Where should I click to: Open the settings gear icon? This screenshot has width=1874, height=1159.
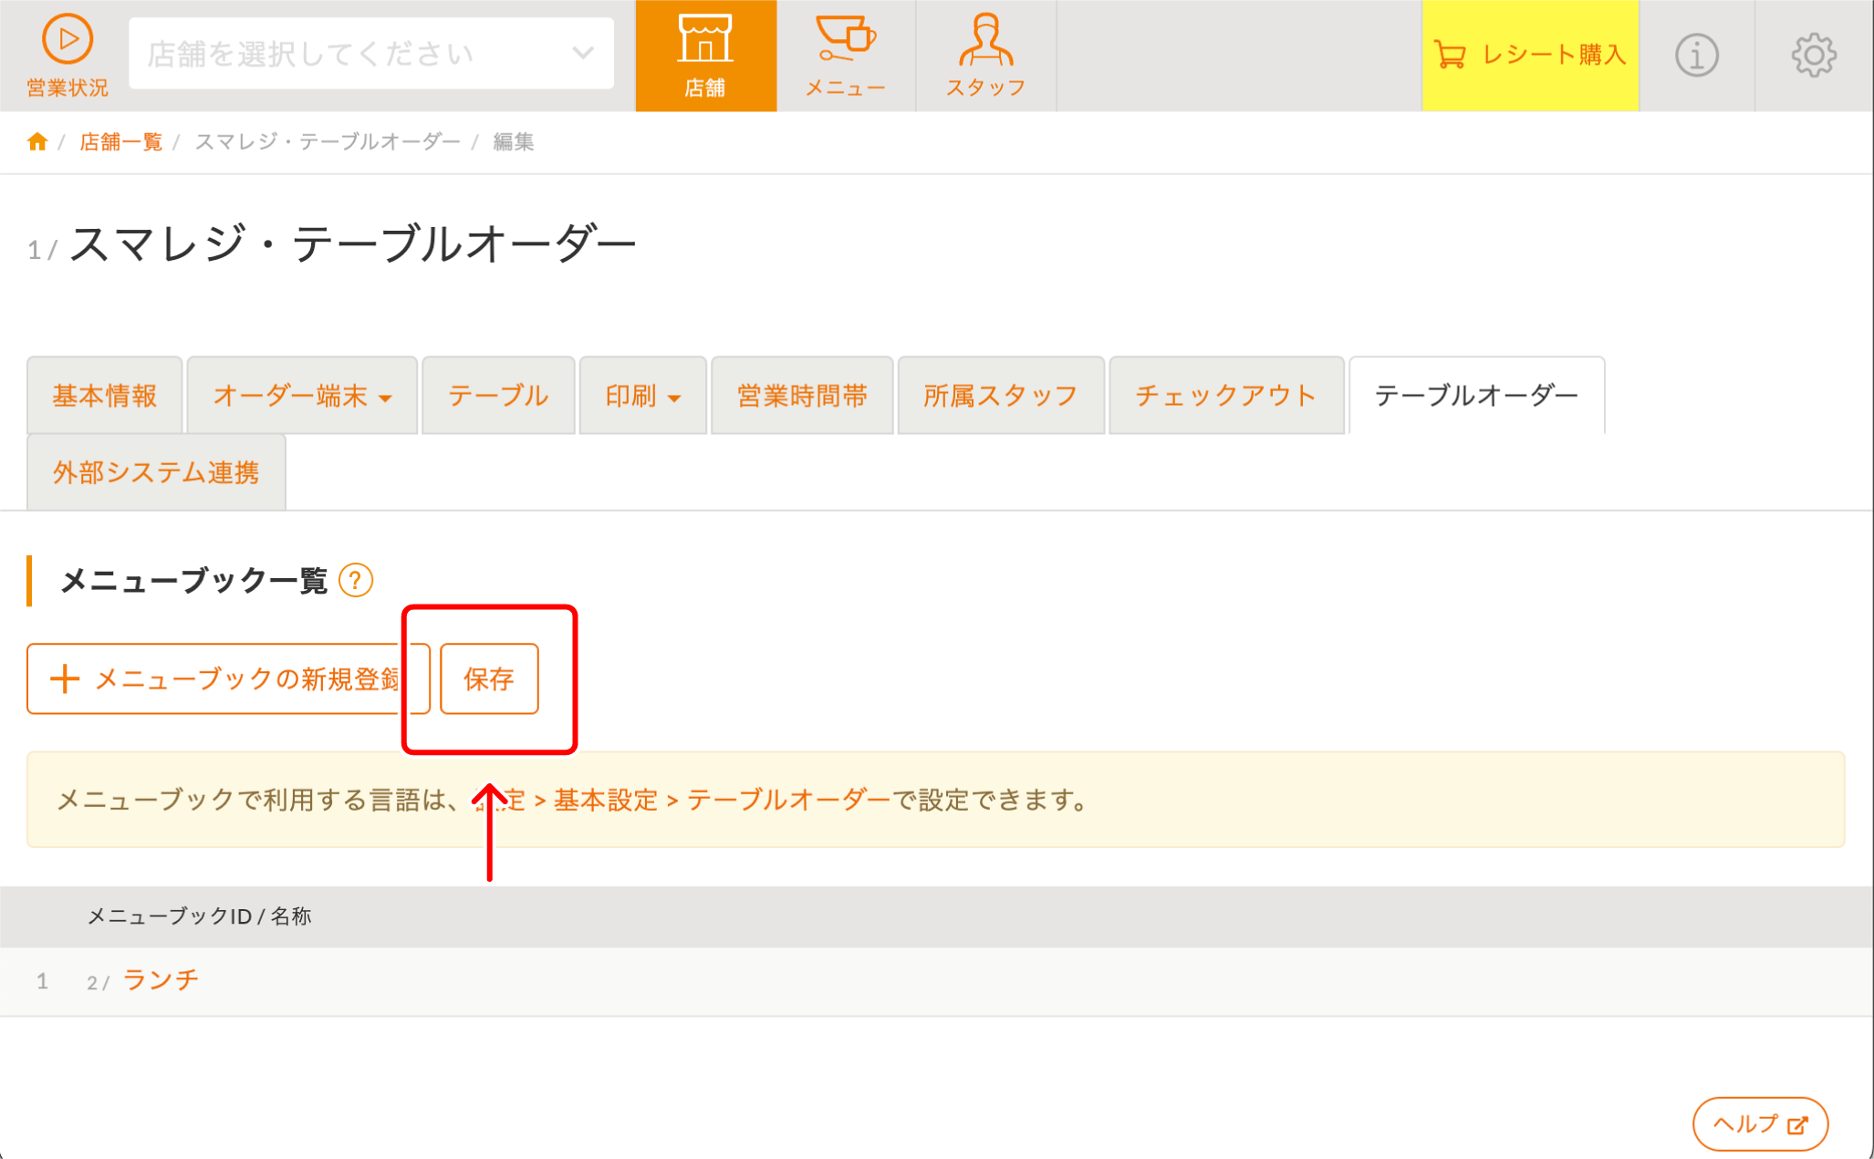tap(1813, 55)
